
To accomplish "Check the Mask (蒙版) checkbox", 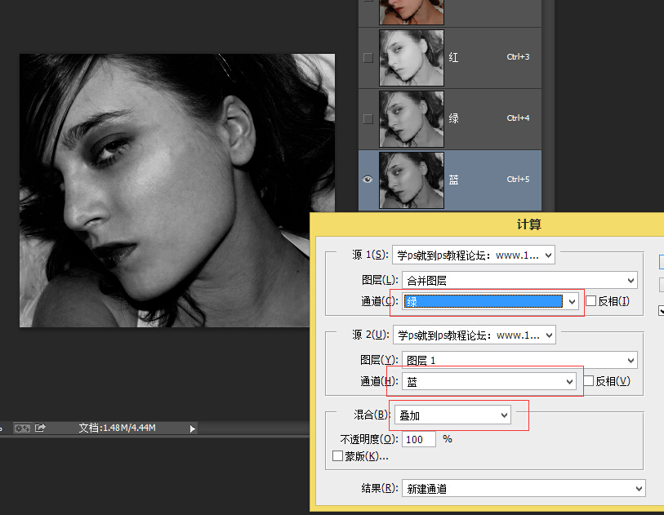I will point(338,456).
